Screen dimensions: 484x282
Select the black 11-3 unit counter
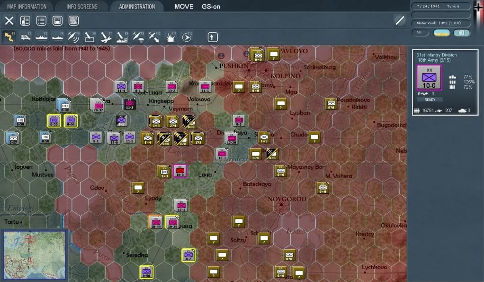coord(130,104)
